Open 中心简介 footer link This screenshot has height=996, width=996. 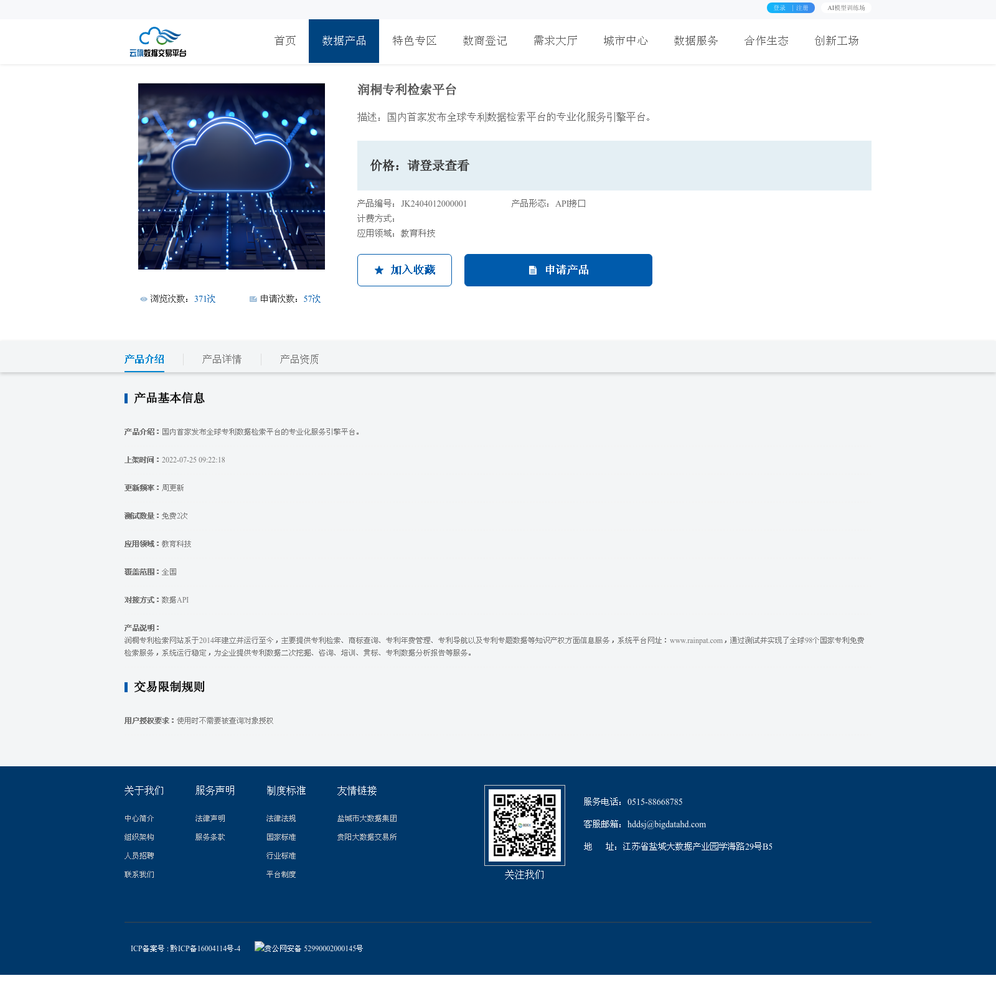(x=139, y=819)
